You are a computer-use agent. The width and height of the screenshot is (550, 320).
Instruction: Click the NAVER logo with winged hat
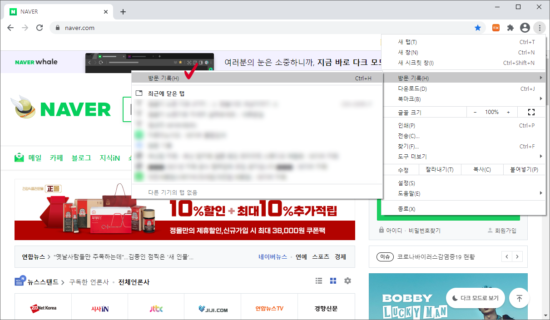coord(60,108)
